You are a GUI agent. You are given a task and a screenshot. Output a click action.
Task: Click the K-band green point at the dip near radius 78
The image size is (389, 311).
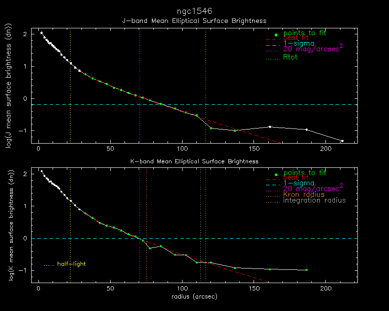[x=150, y=248]
